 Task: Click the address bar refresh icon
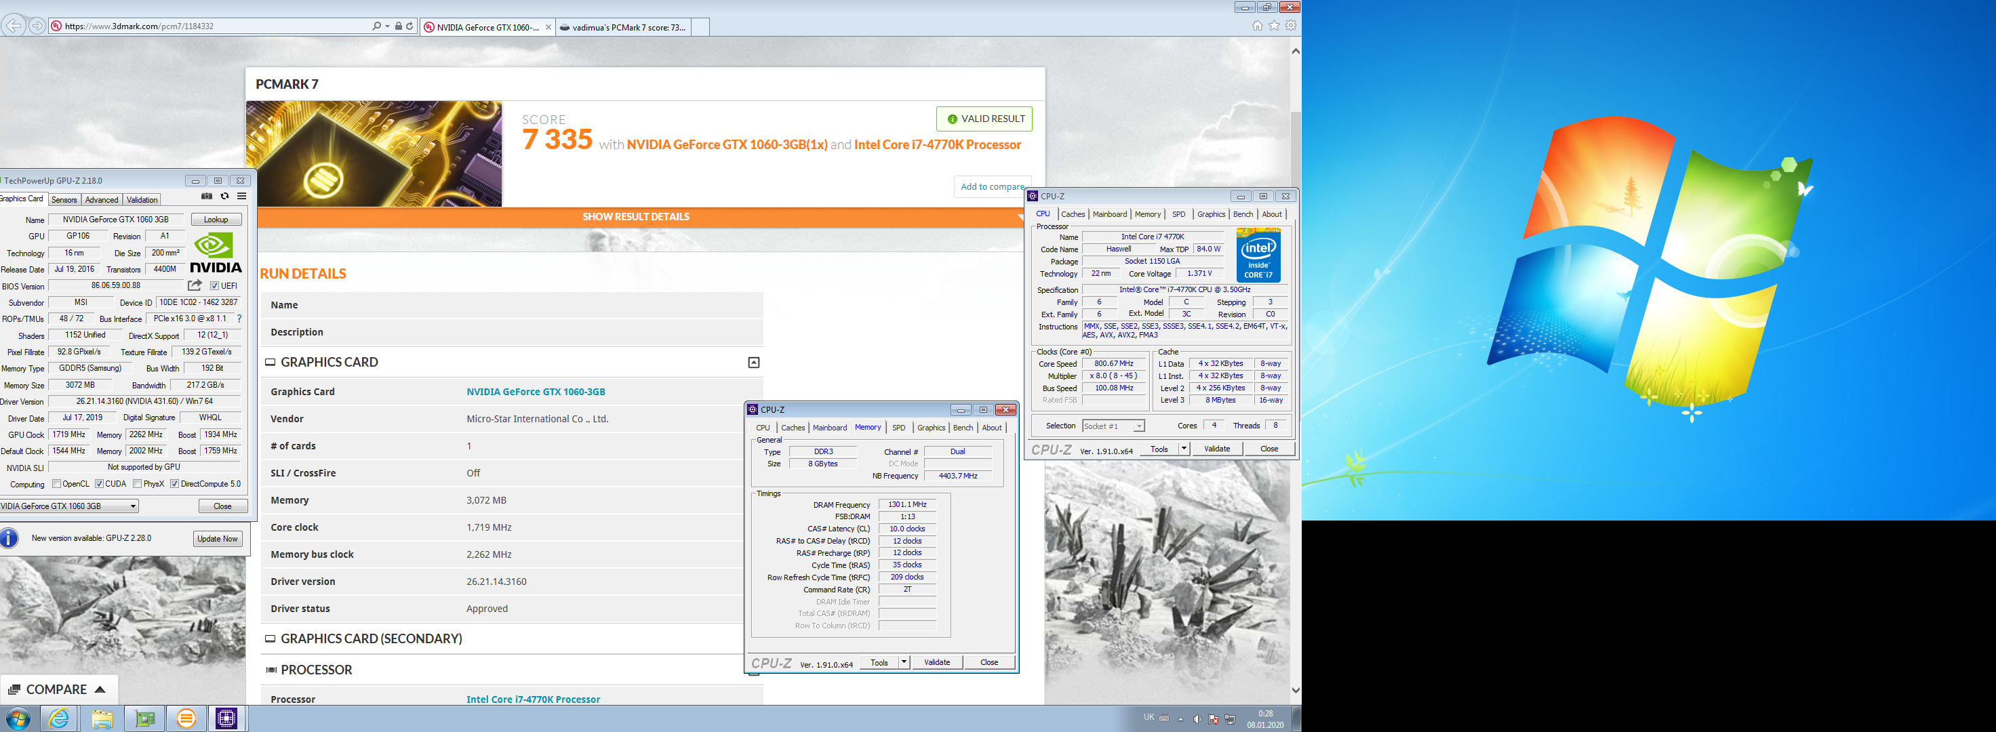click(x=410, y=26)
